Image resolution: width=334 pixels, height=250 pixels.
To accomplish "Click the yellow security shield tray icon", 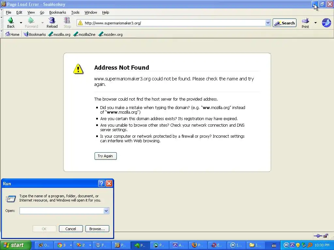I will (x=298, y=245).
